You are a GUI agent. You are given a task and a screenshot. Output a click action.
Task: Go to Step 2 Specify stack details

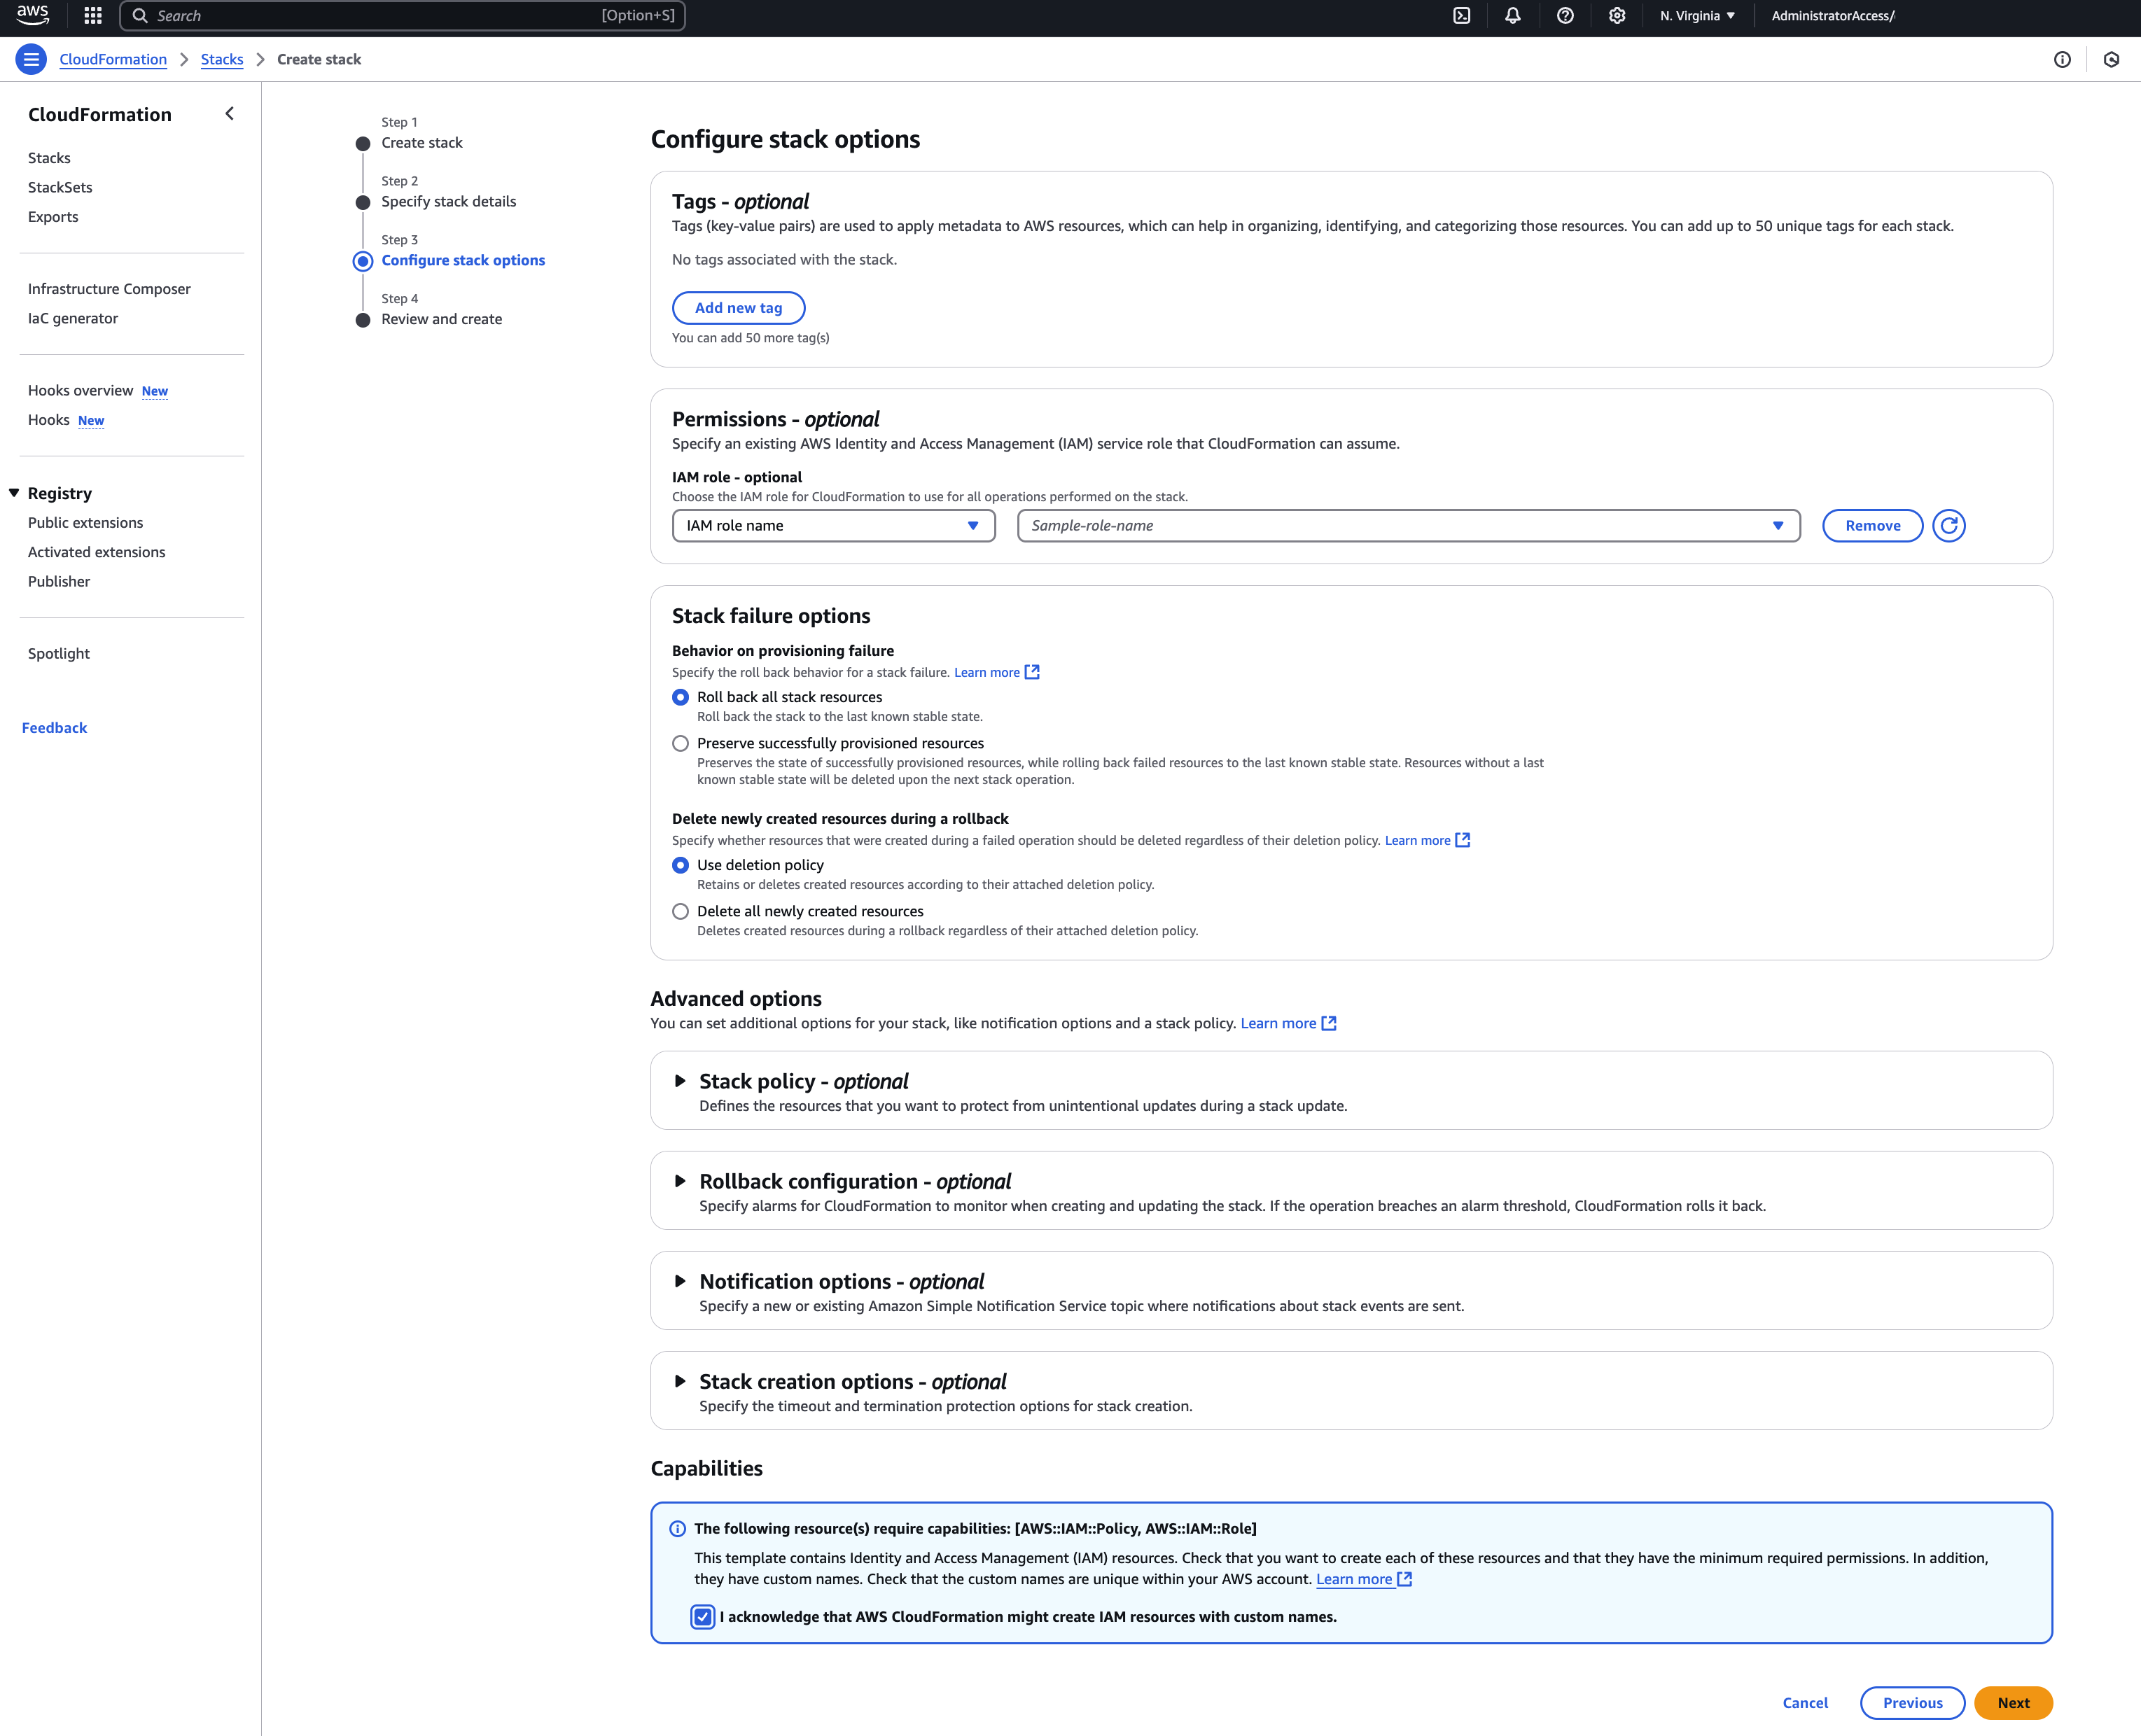coord(448,201)
